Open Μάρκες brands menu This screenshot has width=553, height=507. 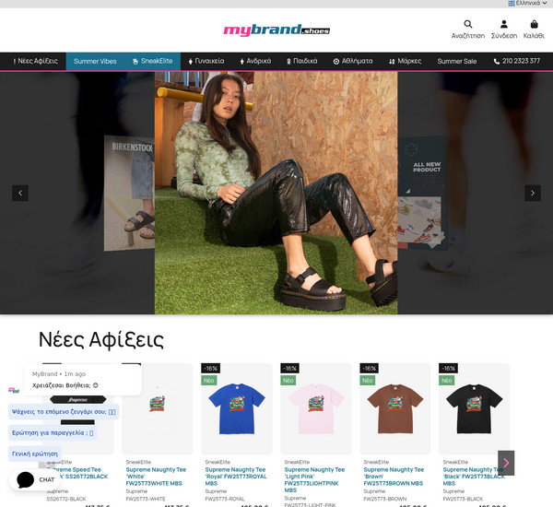(x=406, y=61)
